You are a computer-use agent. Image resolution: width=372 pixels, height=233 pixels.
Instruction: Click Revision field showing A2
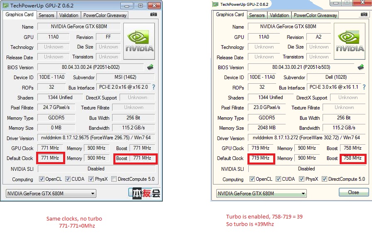[x=318, y=37]
